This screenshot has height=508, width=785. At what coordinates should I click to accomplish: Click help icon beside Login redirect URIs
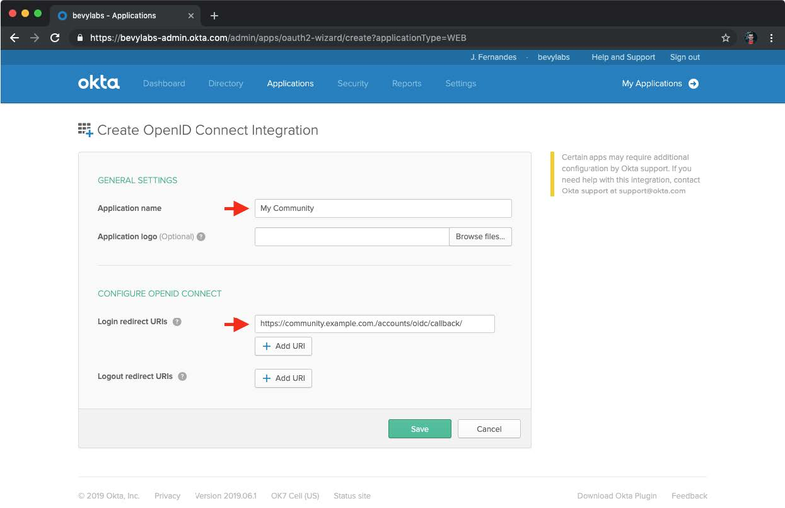[177, 322]
